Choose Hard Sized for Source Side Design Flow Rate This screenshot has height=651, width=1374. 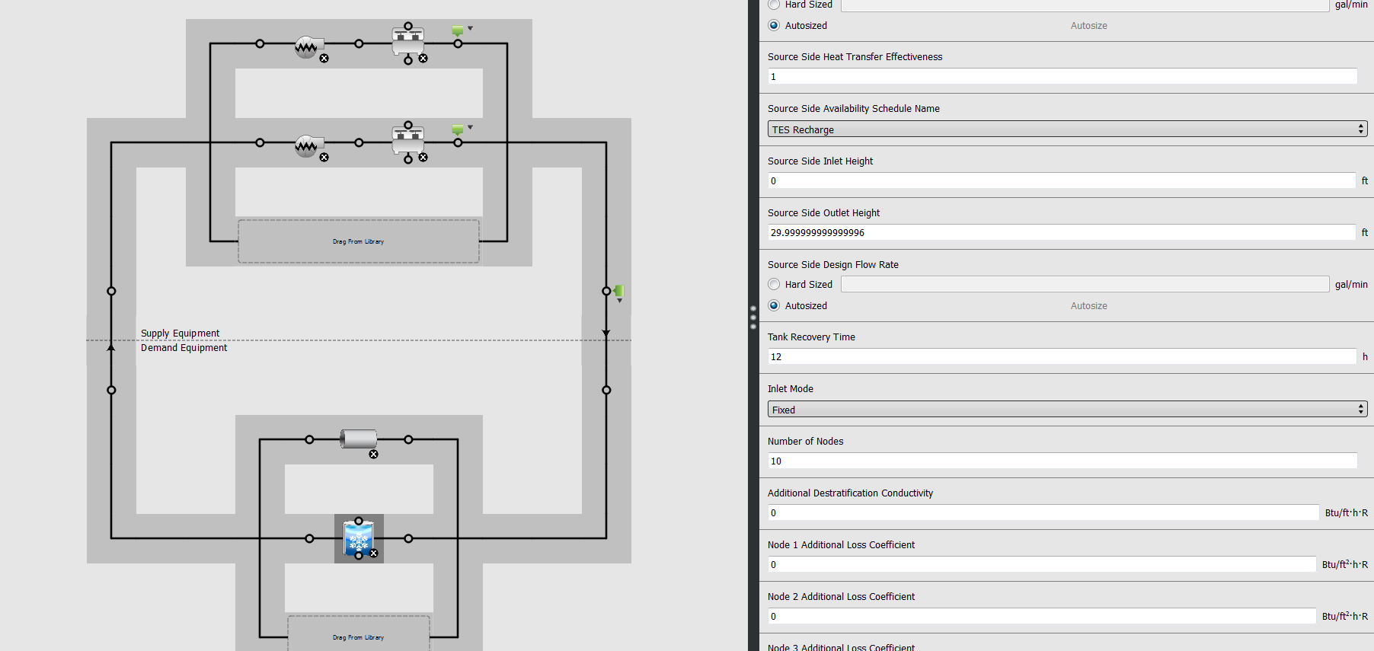pyautogui.click(x=774, y=284)
